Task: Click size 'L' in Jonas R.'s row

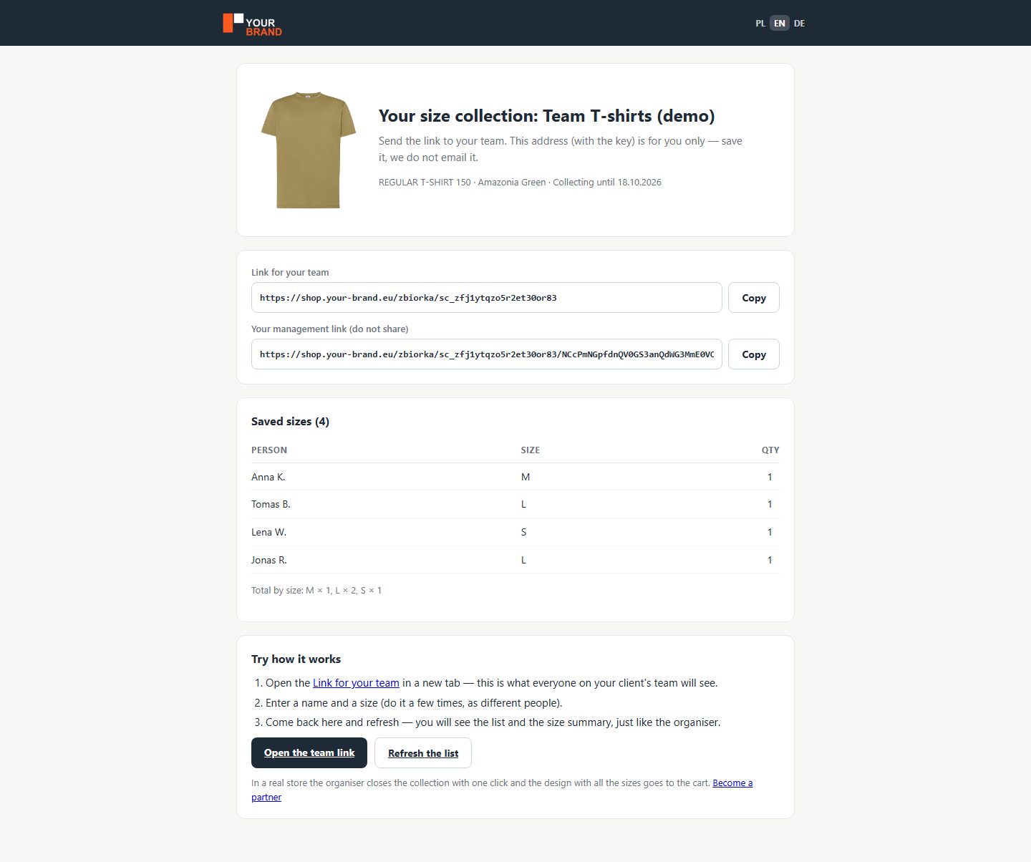Action: pyautogui.click(x=523, y=561)
